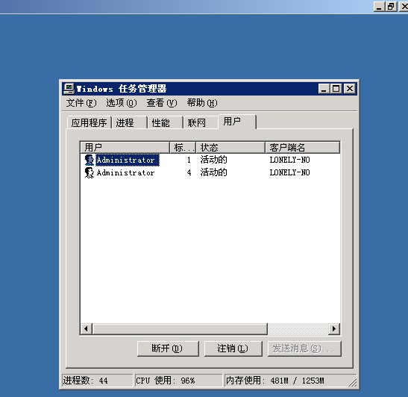Click the 发送消息(S)... button
Image resolution: width=408 pixels, height=397 pixels.
[304, 348]
